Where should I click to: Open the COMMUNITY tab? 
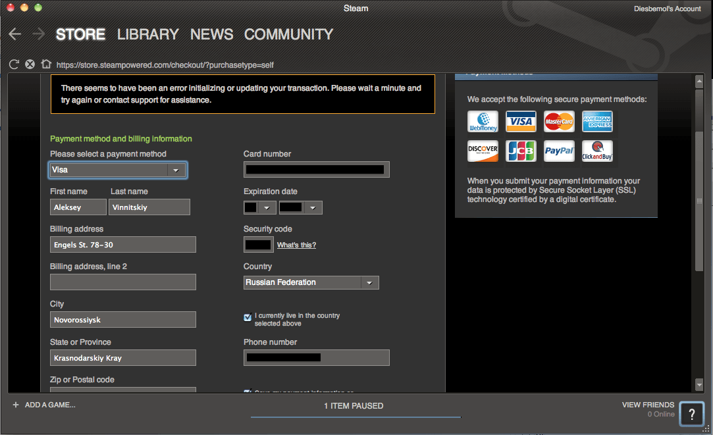[289, 34]
